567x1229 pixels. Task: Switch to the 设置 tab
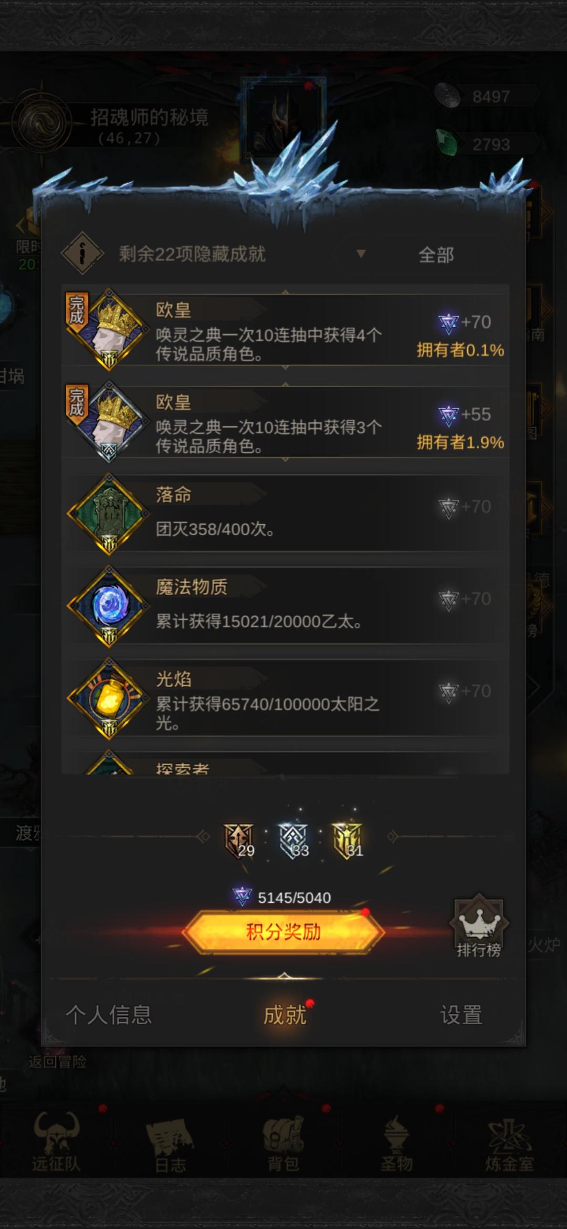point(461,1015)
